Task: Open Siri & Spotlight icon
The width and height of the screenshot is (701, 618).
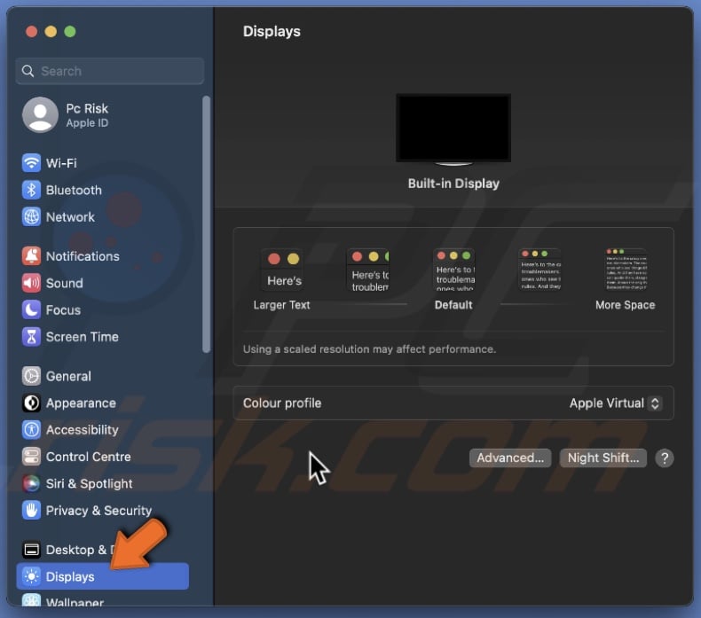Action: (x=31, y=483)
